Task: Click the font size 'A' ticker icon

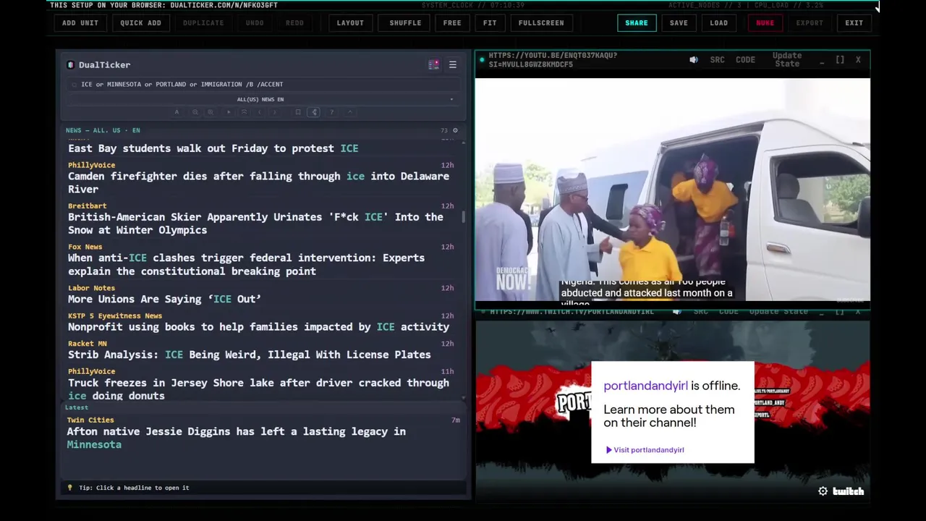Action: click(177, 112)
